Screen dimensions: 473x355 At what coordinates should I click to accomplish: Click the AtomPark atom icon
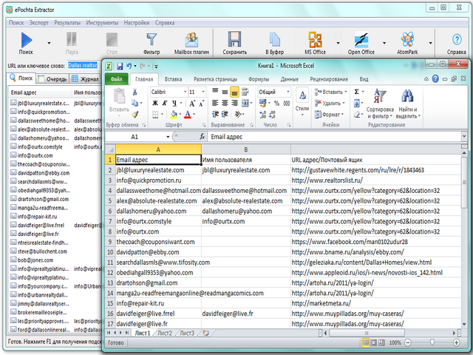[x=407, y=39]
